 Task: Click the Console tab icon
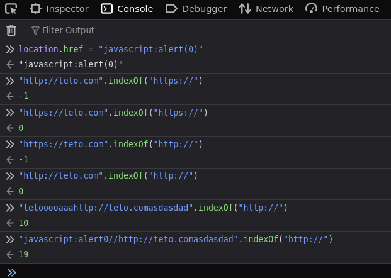pos(106,9)
